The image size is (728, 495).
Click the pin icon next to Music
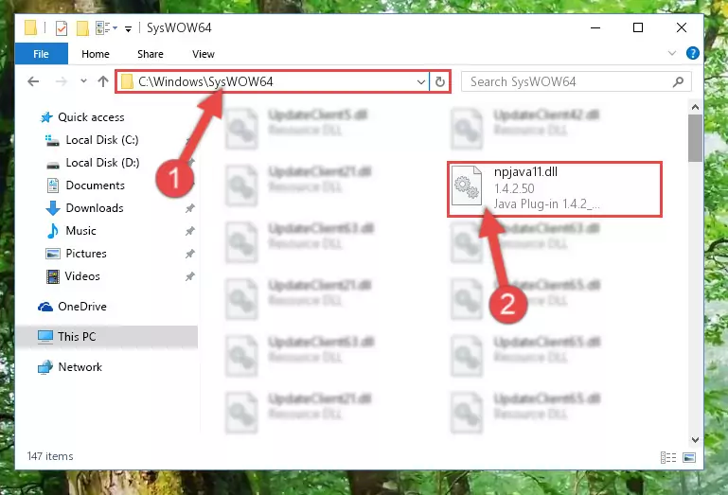click(x=190, y=231)
